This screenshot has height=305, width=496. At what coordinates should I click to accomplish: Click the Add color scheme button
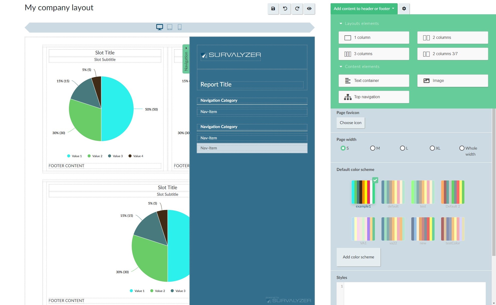tap(358, 257)
